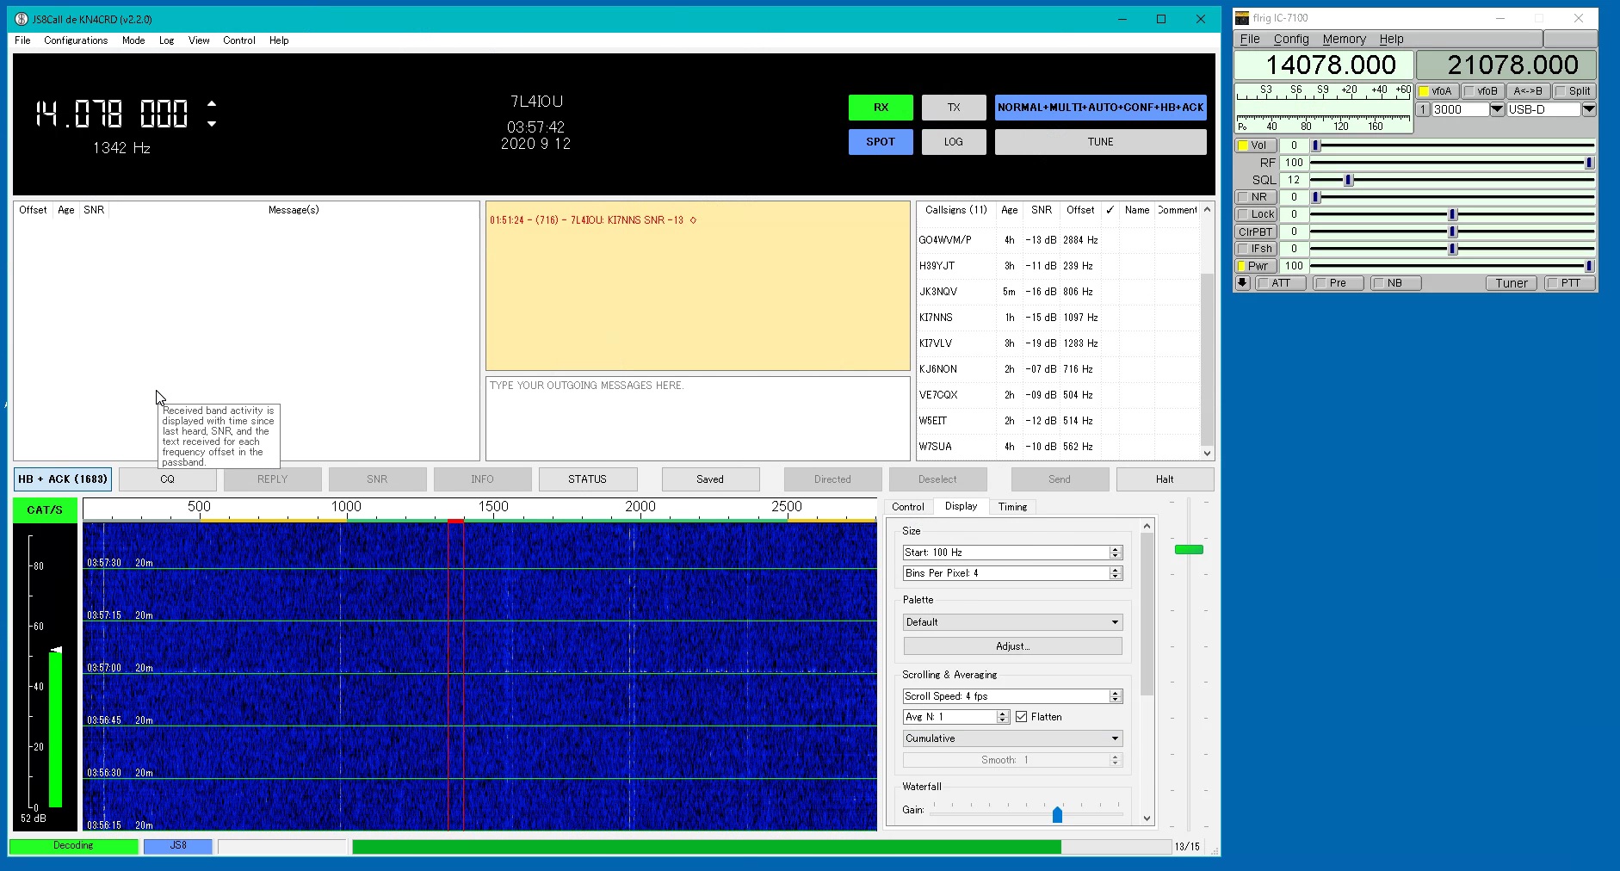Send a CQ with the CQ button
This screenshot has height=871, width=1620.
[168, 479]
